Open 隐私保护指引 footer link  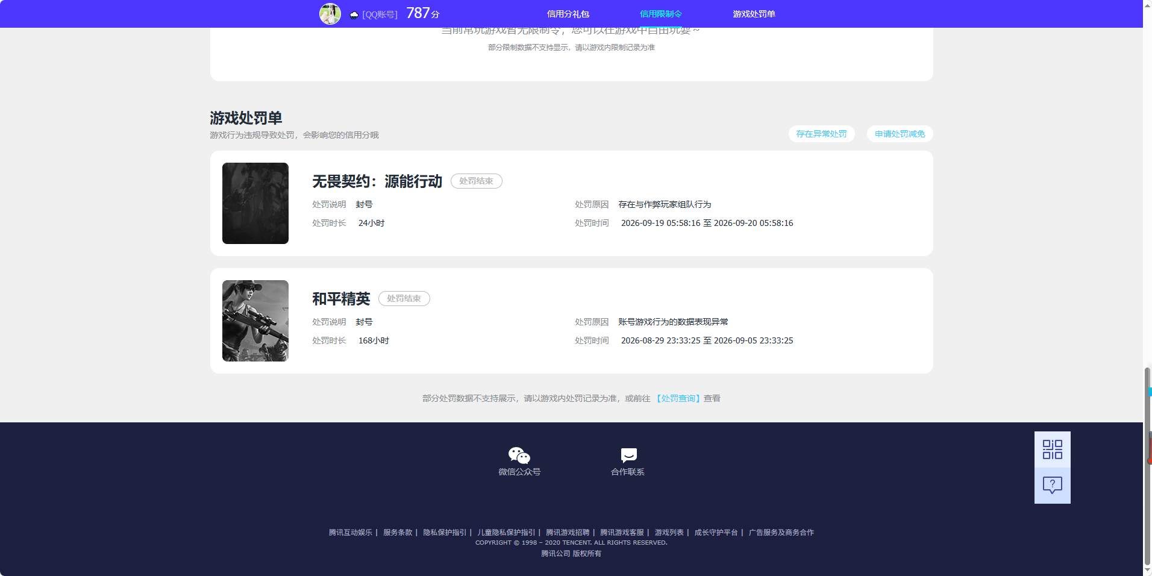click(x=445, y=533)
